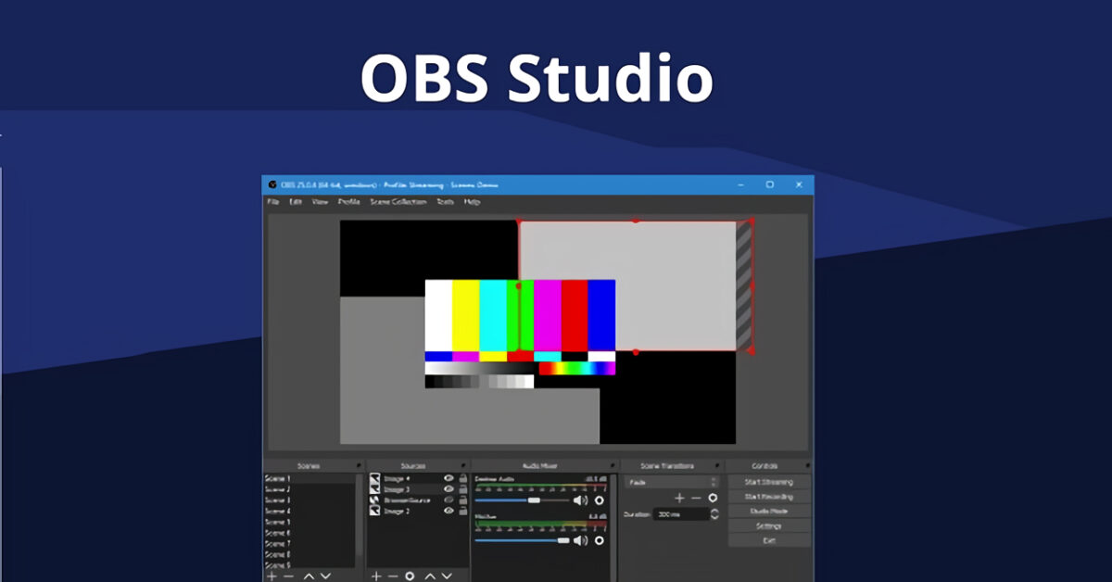Hide the Image 4 source

point(447,477)
